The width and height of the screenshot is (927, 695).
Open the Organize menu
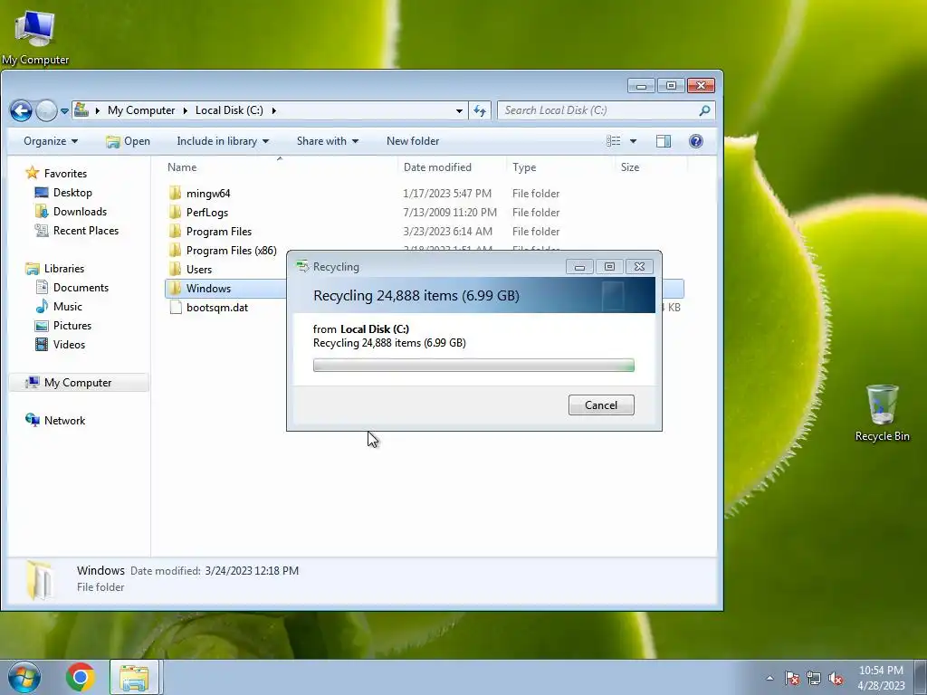click(51, 141)
